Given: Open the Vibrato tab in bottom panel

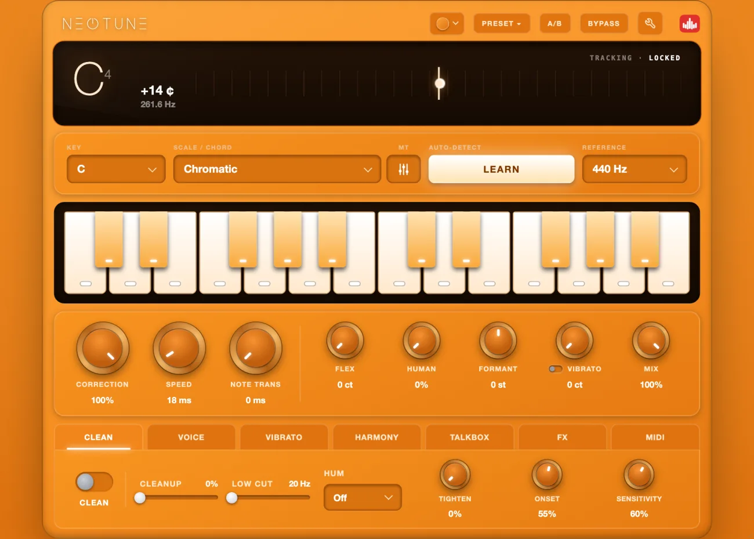Looking at the screenshot, I should tap(284, 437).
